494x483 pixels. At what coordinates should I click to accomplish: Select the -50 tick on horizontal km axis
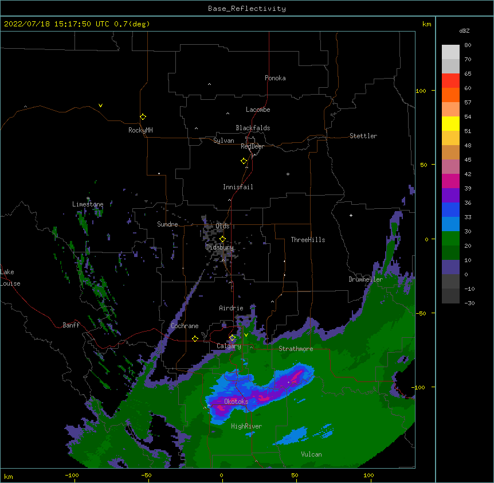click(147, 475)
